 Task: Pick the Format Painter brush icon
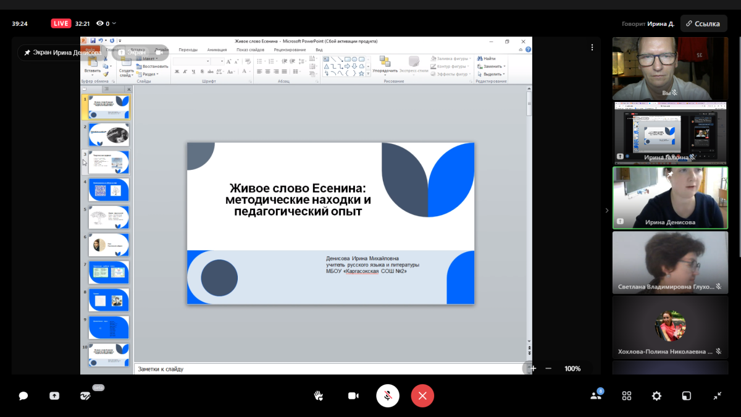[106, 74]
